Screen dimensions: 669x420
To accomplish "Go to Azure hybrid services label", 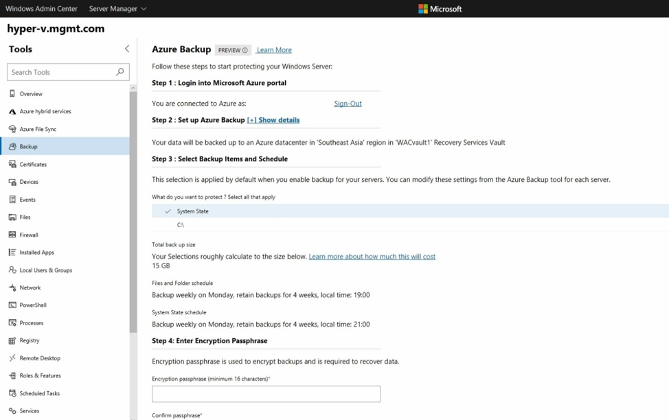I will pos(45,111).
